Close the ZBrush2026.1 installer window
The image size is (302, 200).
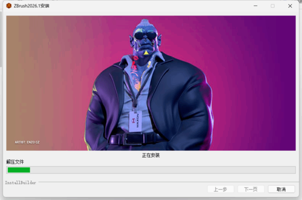(290, 6)
